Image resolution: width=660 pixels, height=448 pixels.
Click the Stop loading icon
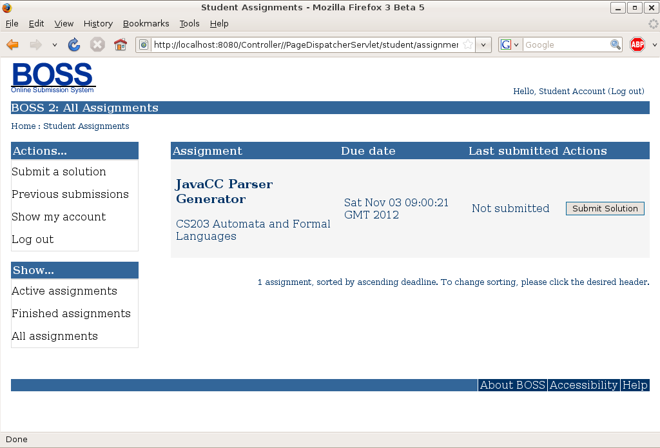click(x=97, y=44)
